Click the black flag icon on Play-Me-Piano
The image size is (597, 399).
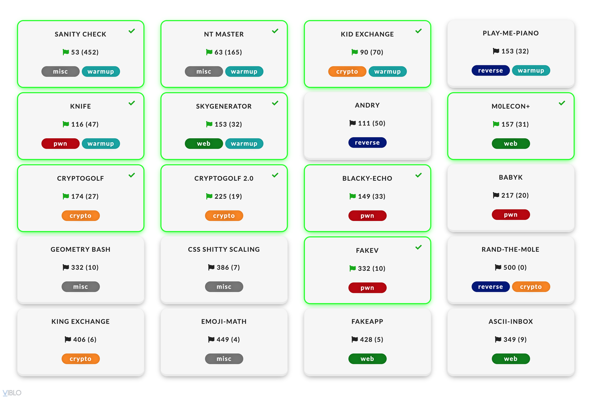click(x=496, y=51)
